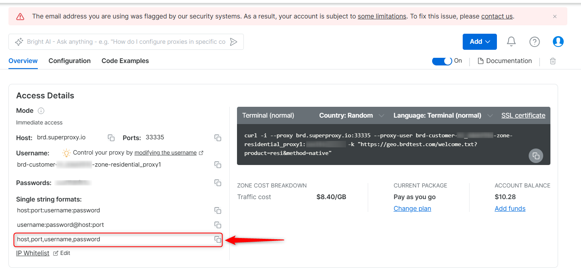Open the blue Add dropdown button
The image size is (581, 277).
pyautogui.click(x=480, y=42)
